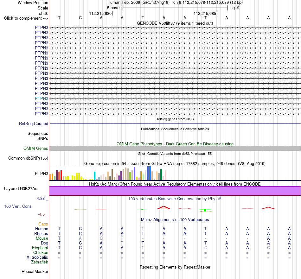
Task: Click the C base in the Dog row
Action: [80, 243]
